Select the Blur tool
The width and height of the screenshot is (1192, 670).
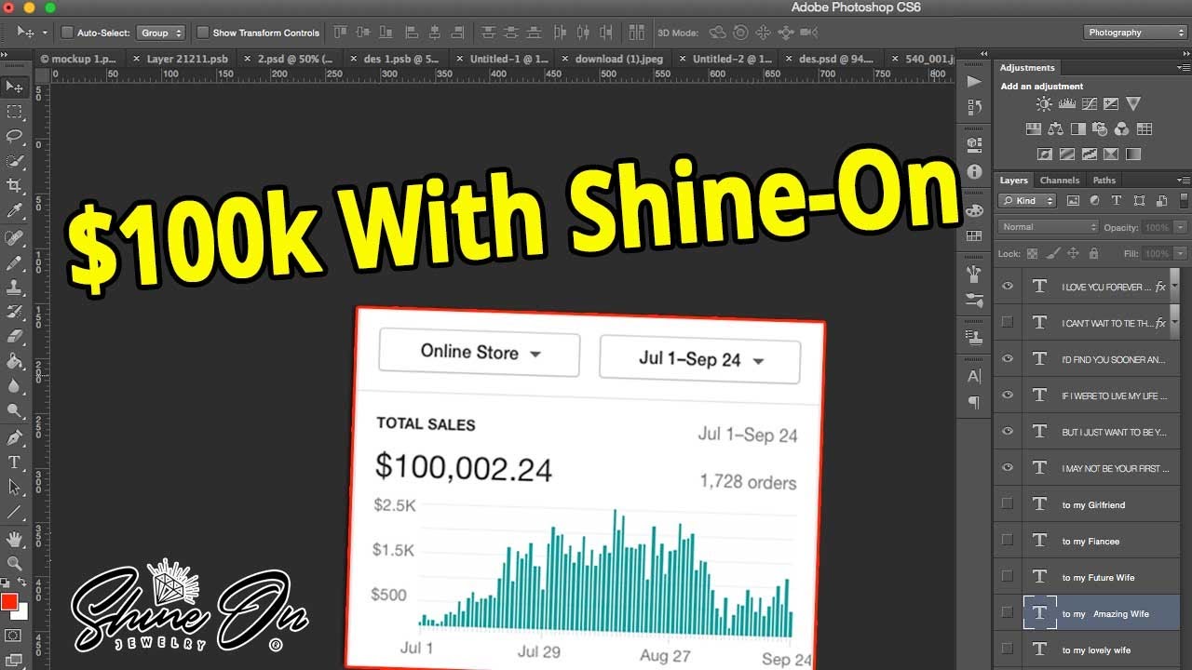(x=14, y=385)
